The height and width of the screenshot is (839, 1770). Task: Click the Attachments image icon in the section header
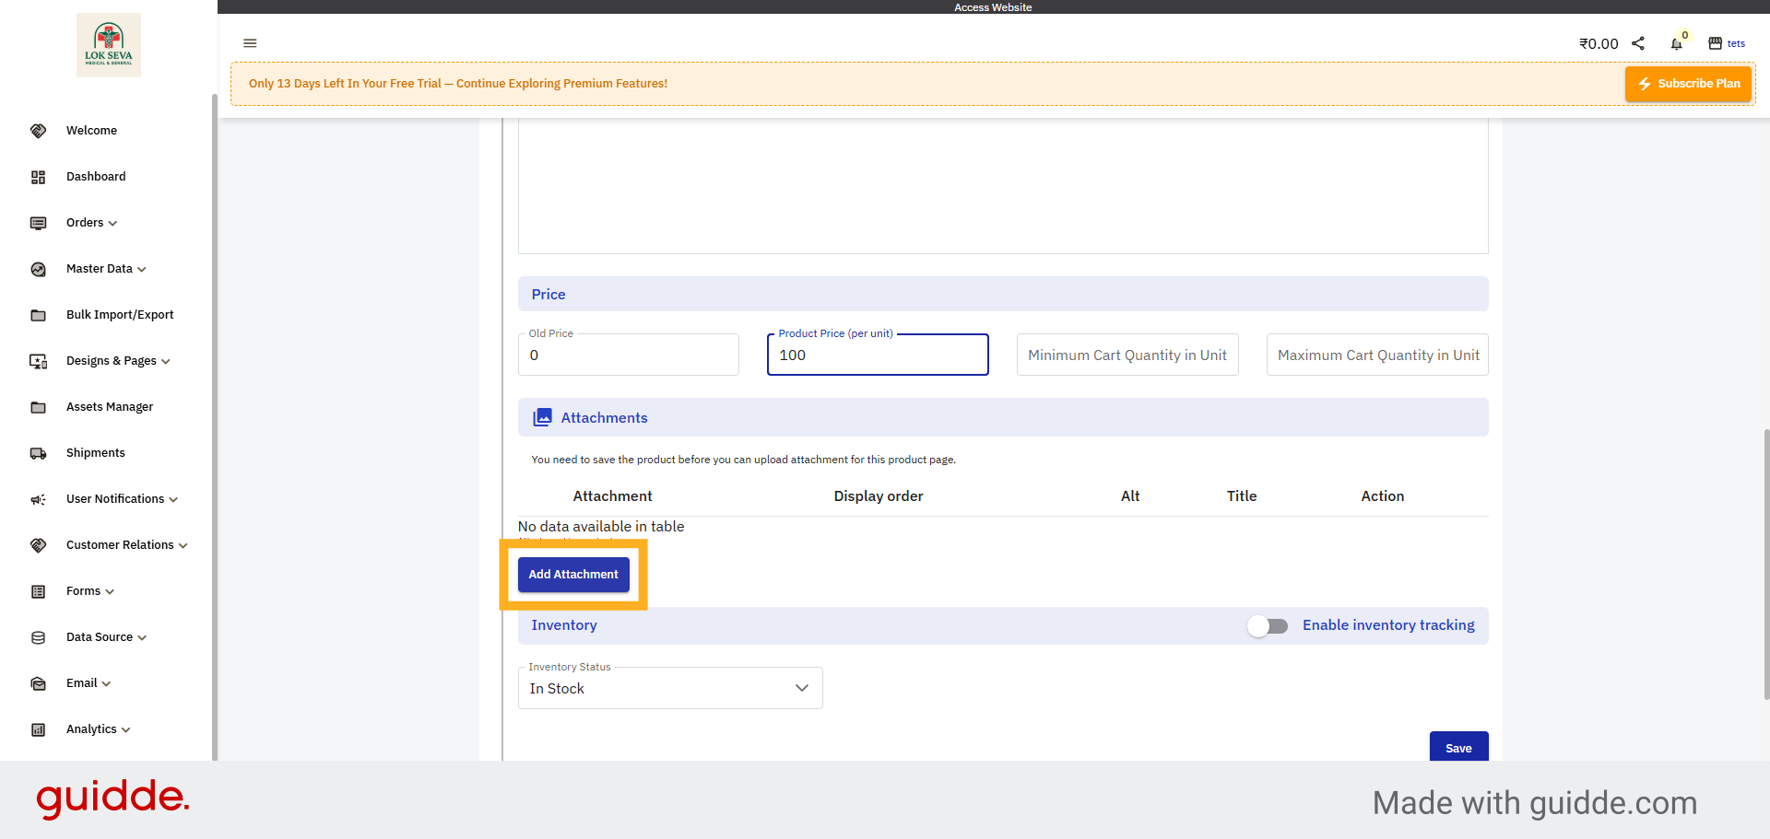(x=542, y=417)
